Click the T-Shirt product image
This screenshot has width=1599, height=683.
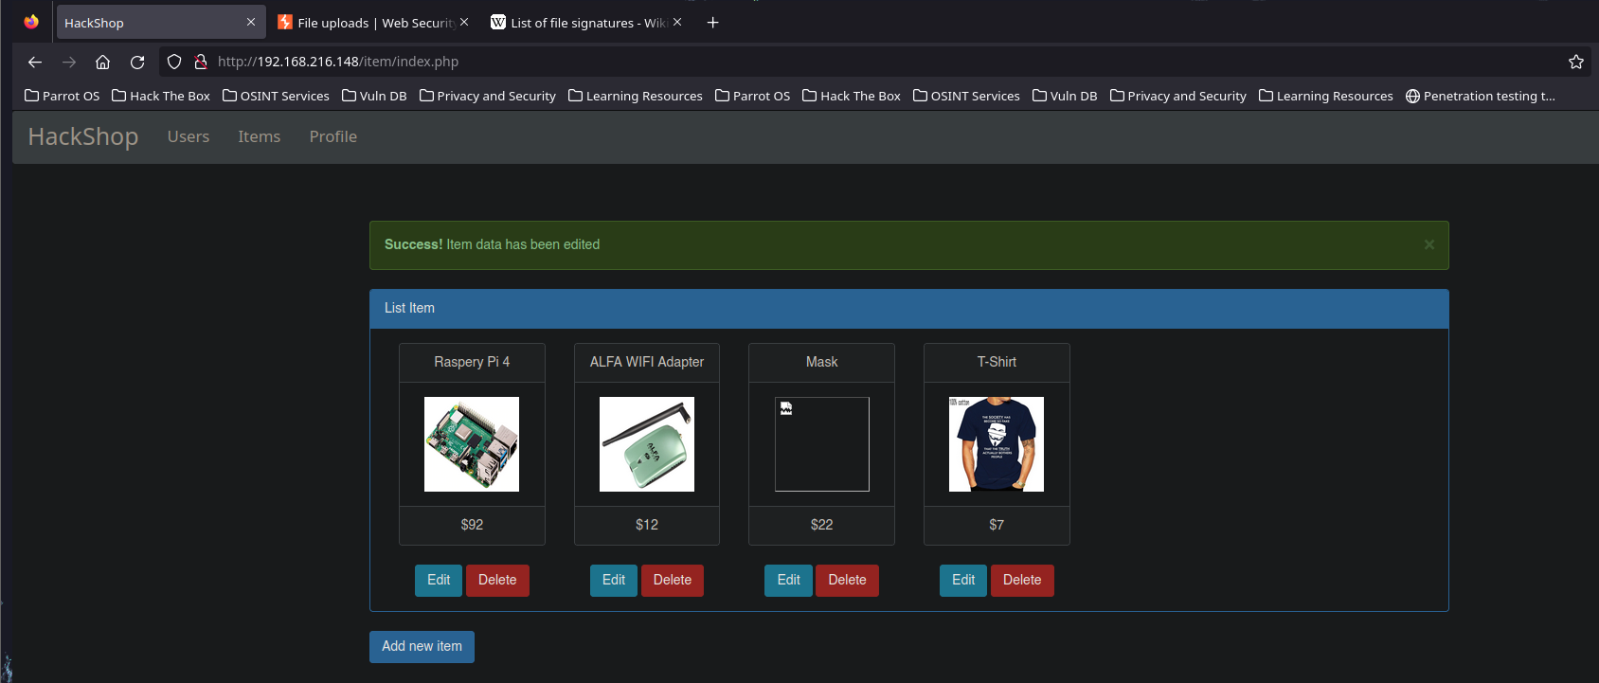997,444
